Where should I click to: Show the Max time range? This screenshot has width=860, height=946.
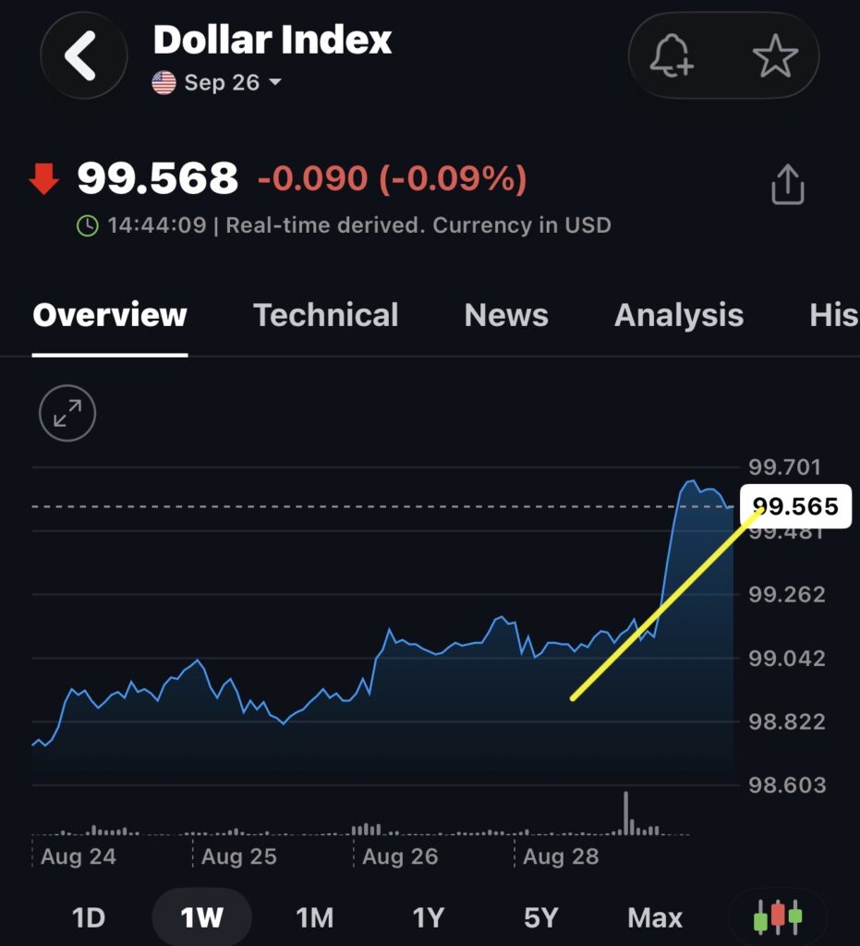point(655,917)
